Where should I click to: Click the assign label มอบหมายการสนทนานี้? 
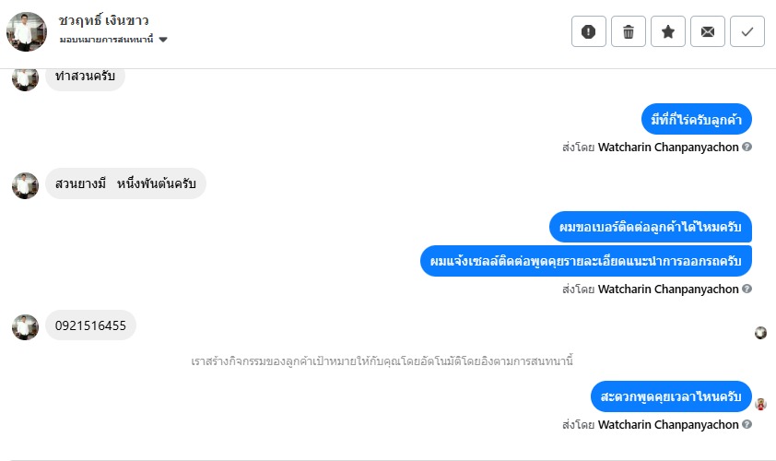(x=106, y=40)
